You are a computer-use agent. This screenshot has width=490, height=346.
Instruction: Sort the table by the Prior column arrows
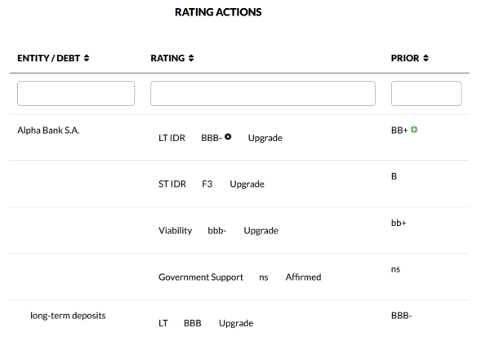[425, 59]
